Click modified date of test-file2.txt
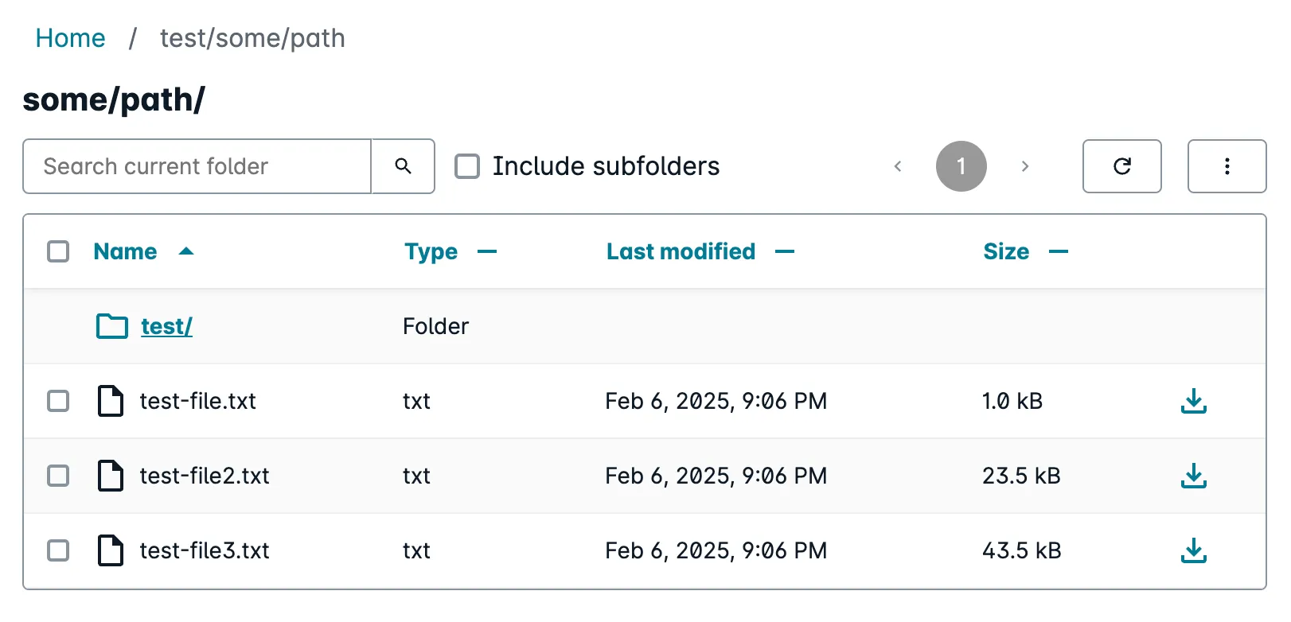This screenshot has height=622, width=1291. point(716,476)
